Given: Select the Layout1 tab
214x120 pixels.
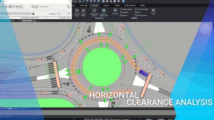Looking at the screenshot, I should pyautogui.click(x=16, y=109).
